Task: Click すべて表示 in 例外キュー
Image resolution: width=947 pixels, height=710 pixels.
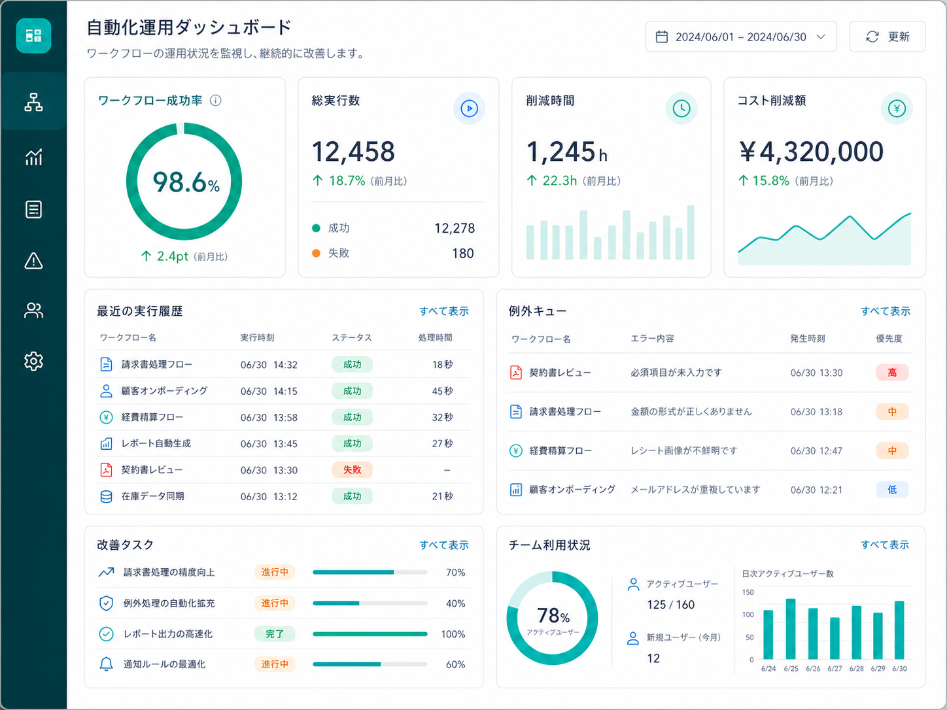Action: click(x=886, y=311)
